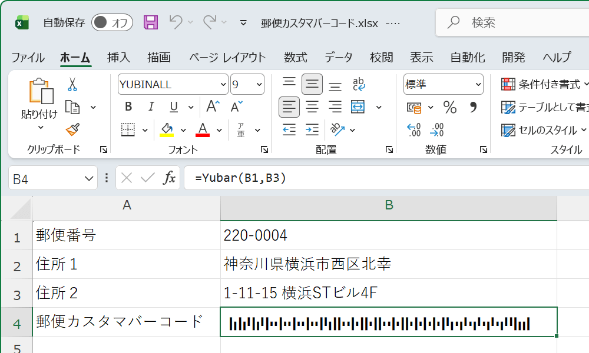Click the Name Box showing B4
The width and height of the screenshot is (589, 353).
pyautogui.click(x=52, y=179)
